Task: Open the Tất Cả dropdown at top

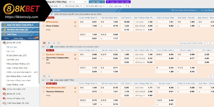Action: pyautogui.click(x=78, y=2)
